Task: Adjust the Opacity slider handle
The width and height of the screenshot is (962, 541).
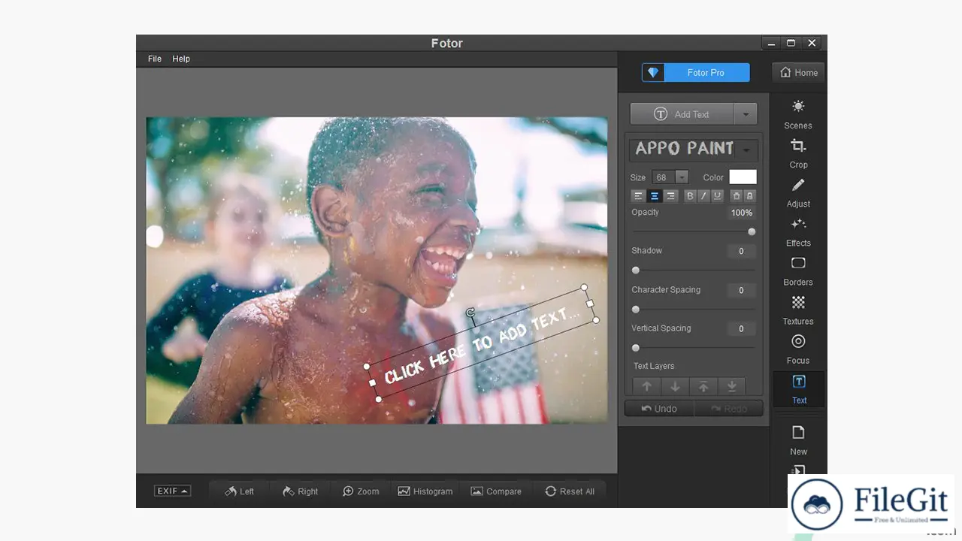Action: click(x=752, y=231)
